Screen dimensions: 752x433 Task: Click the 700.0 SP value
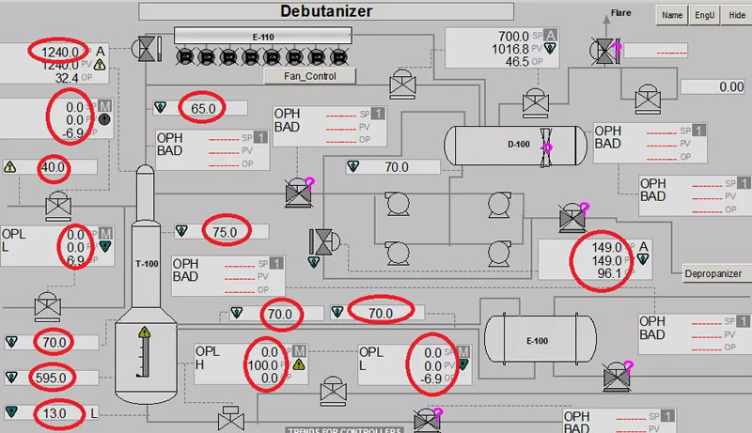tap(513, 37)
